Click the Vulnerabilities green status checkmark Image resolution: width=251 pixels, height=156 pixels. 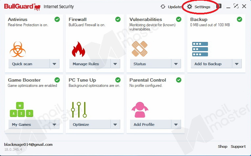point(179,19)
